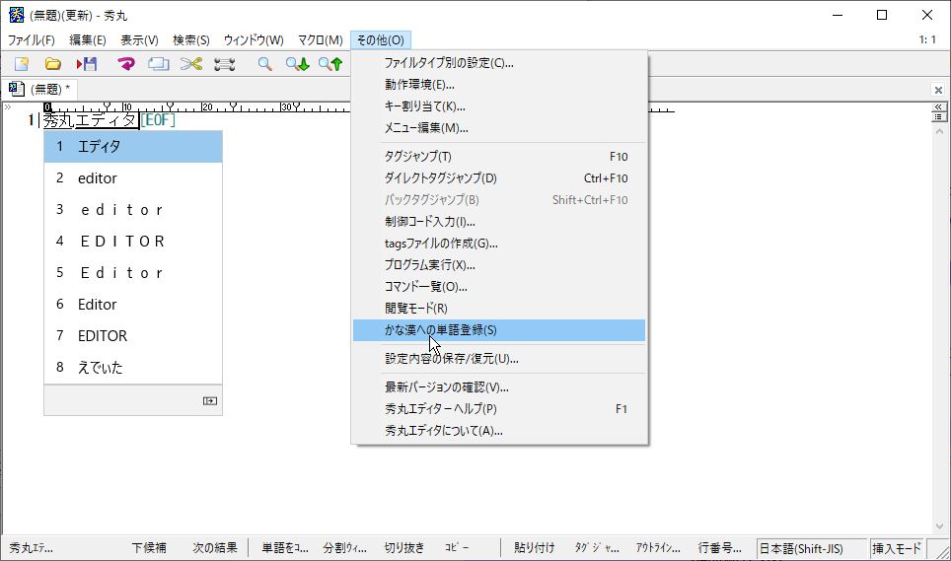Choose プログラム実行(X)... menu item
951x561 pixels.
pyautogui.click(x=499, y=265)
